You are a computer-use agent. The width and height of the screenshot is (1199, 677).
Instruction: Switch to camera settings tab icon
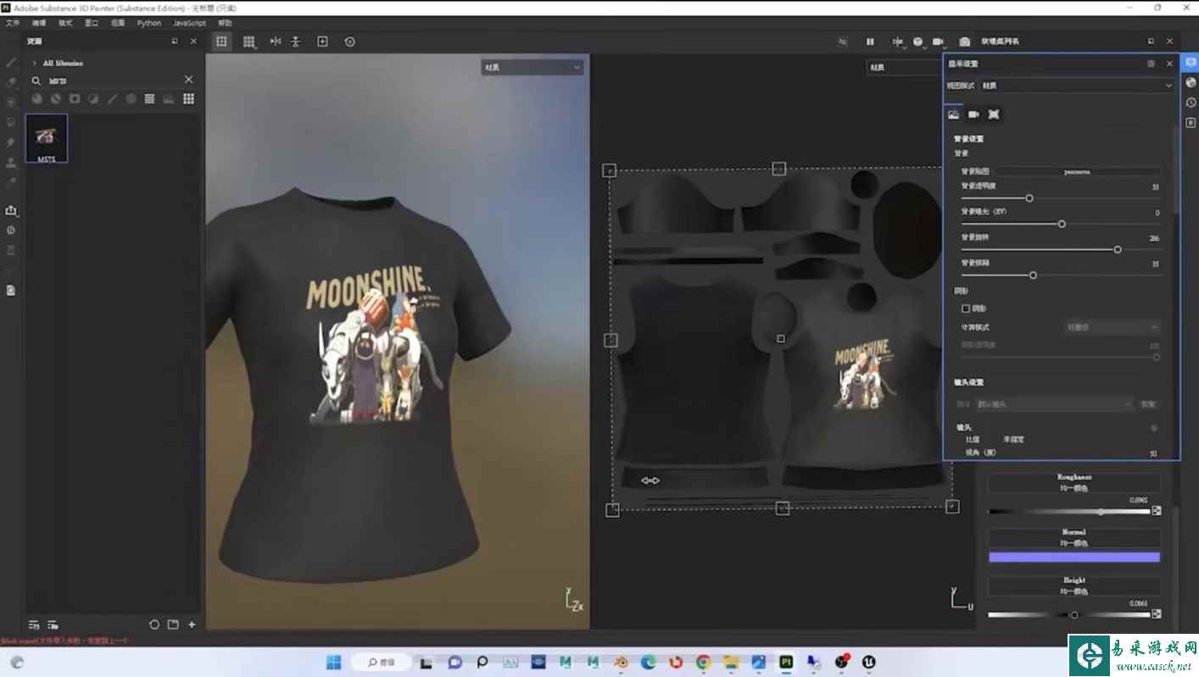click(x=973, y=114)
